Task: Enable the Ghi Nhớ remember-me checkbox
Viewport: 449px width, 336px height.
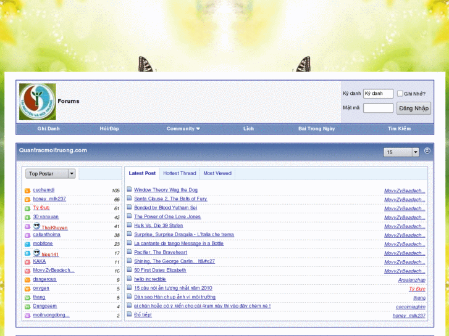Action: [400, 94]
